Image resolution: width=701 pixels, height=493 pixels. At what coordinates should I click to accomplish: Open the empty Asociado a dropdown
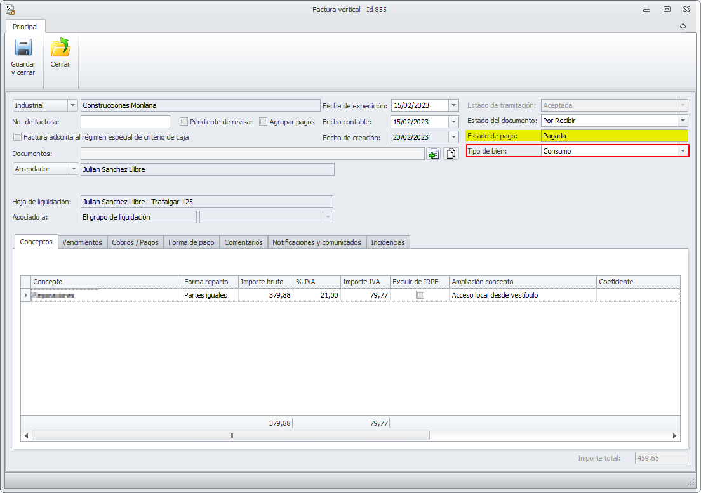tap(328, 217)
